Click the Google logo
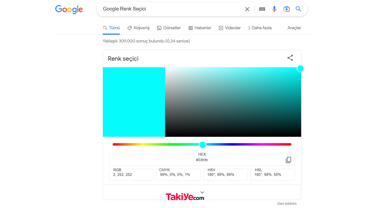The width and height of the screenshot is (370, 208). coord(69,10)
